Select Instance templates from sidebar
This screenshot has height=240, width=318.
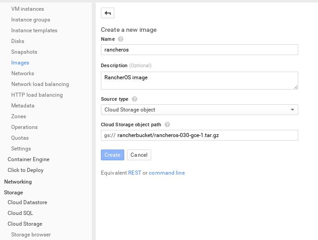34,30
